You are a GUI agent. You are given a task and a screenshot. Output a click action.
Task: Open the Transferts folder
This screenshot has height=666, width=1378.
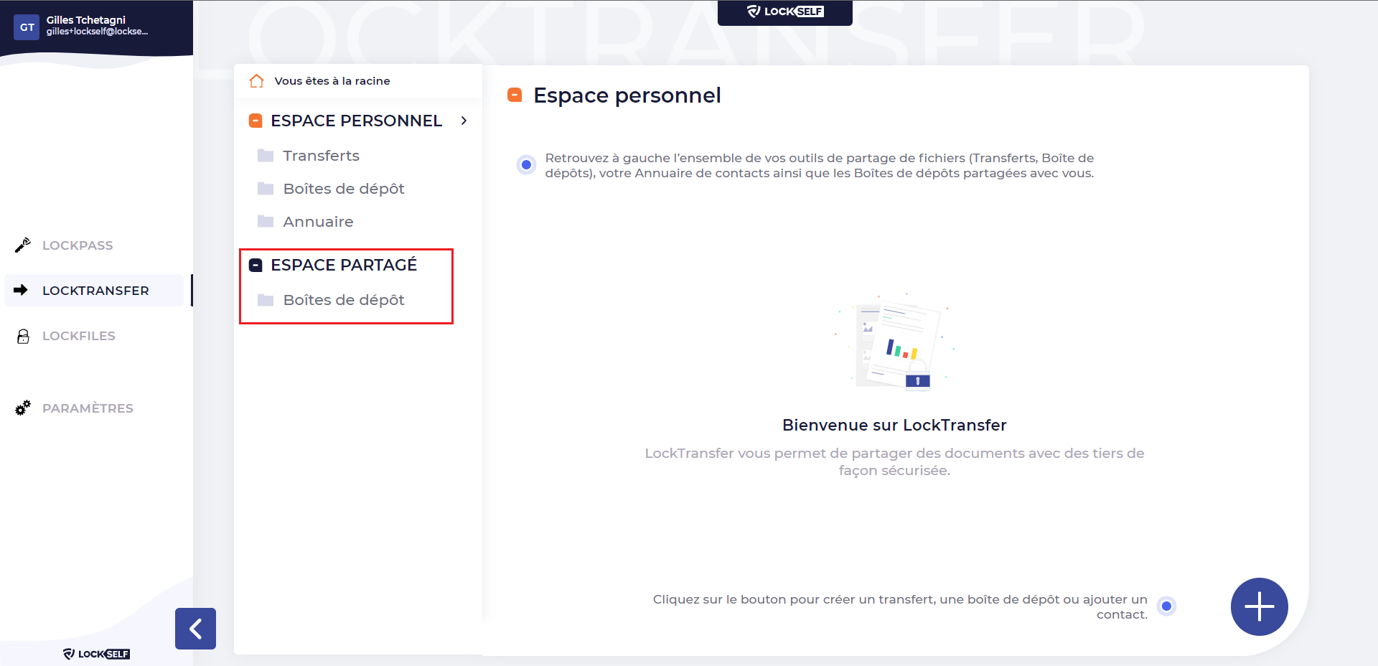[x=321, y=156]
